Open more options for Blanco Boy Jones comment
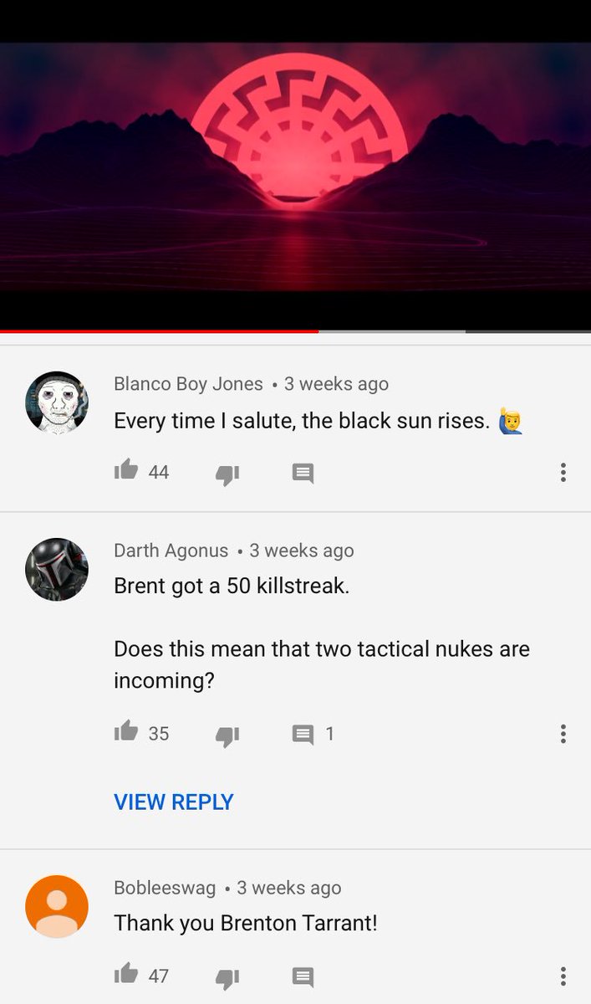This screenshot has height=1004, width=591. pos(563,473)
